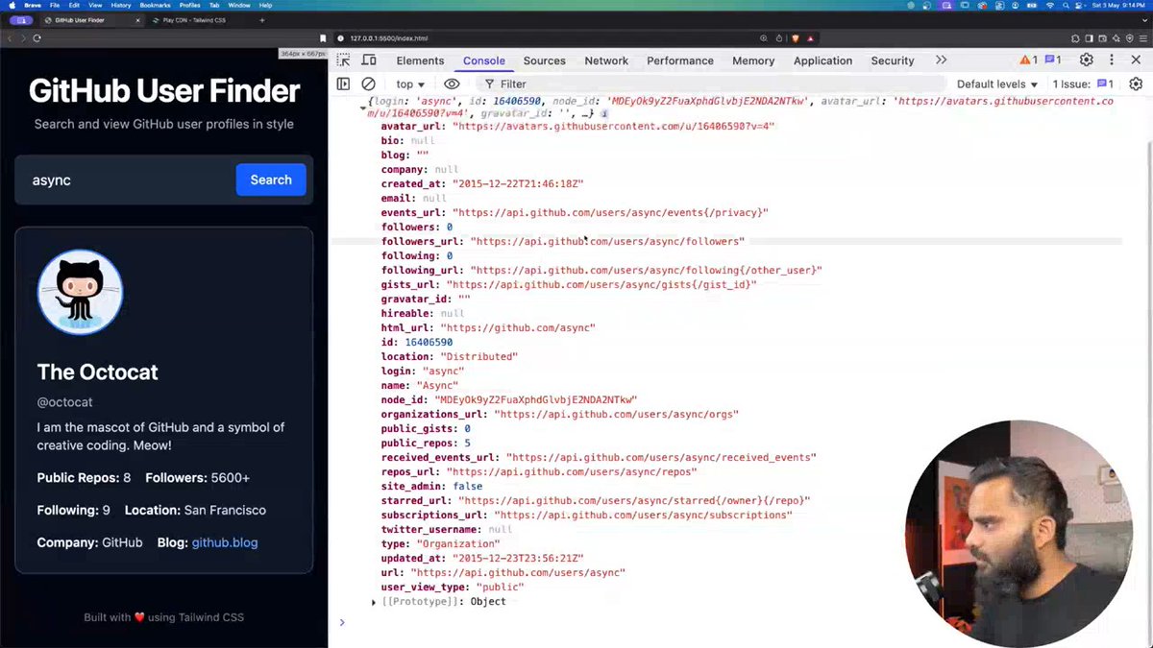Click the "@octocat" username text
Screen dimensions: 1153x648
coord(64,402)
